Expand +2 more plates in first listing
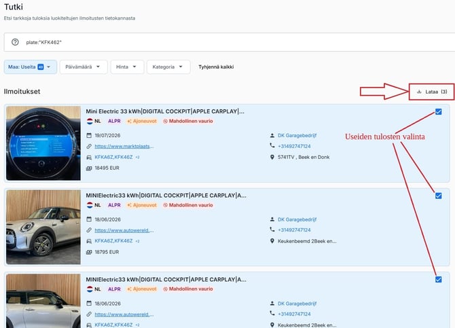Screen dimensions: 455x328 point(138,158)
